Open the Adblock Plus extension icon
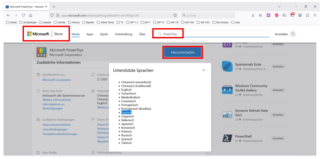The height and width of the screenshot is (159, 322). 277,15
